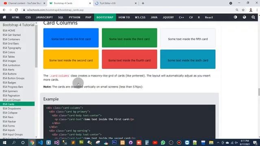Open the red recording icon on taskbar

point(179,142)
